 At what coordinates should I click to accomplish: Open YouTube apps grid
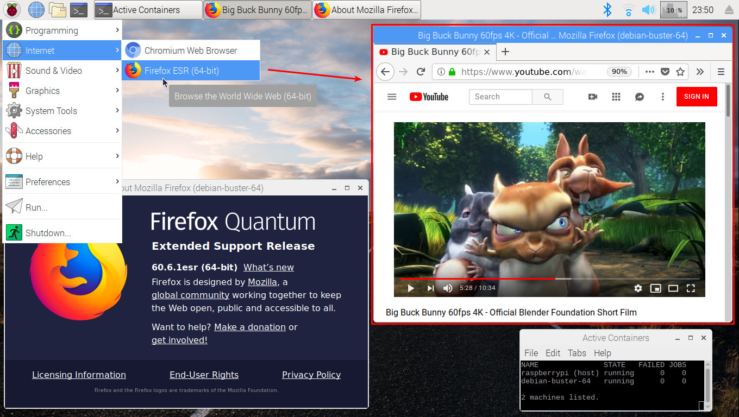tap(616, 97)
